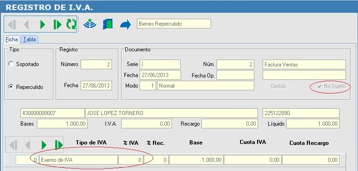
Task: Click the empty field below Factura Ventas
Action: click(x=304, y=75)
